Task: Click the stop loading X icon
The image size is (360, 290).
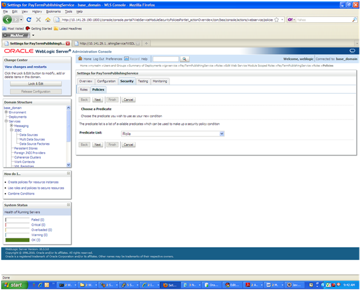Action: (38, 20)
